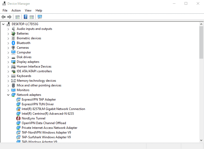The height and width of the screenshot is (149, 204).
Task: Click the Back arrow in toolbar
Action: (3, 17)
